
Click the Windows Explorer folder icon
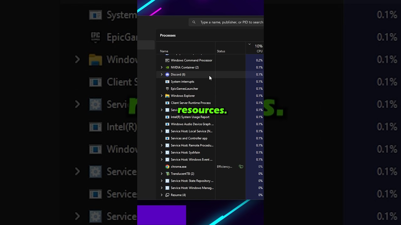click(167, 96)
